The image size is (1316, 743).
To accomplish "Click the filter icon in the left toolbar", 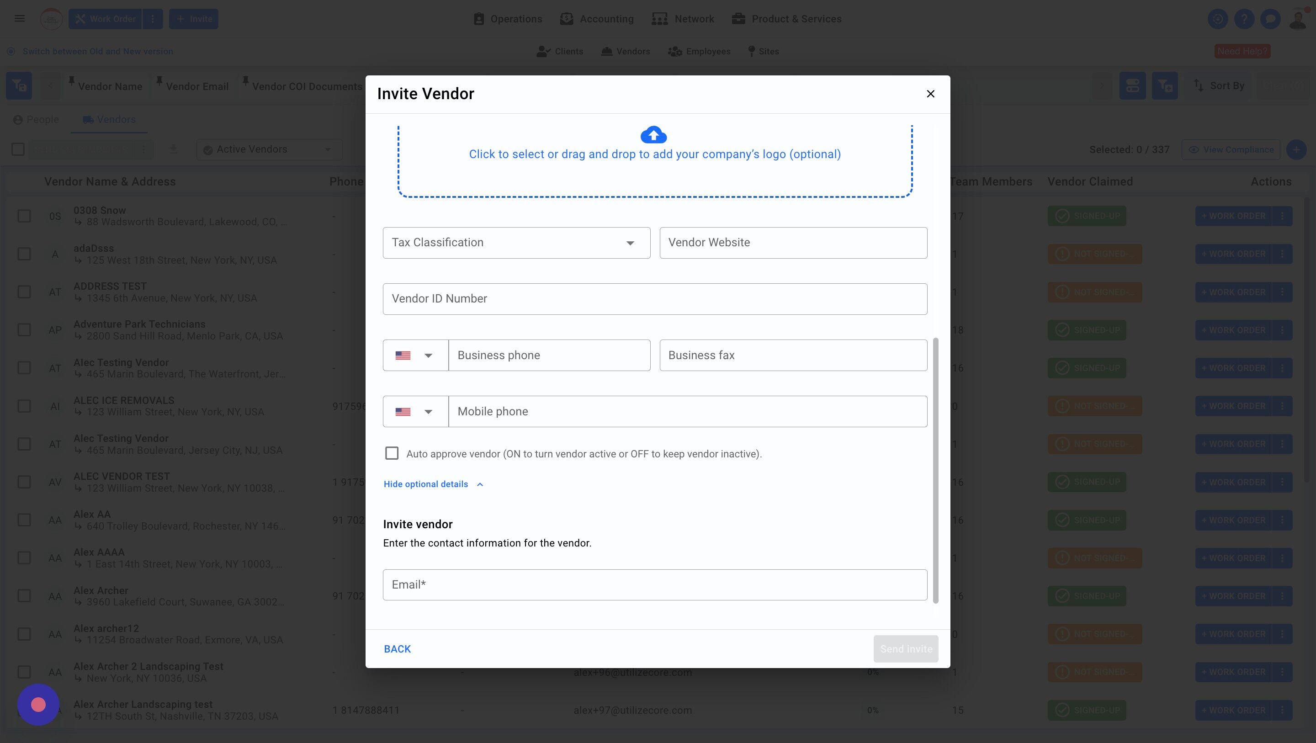I will click(x=19, y=86).
